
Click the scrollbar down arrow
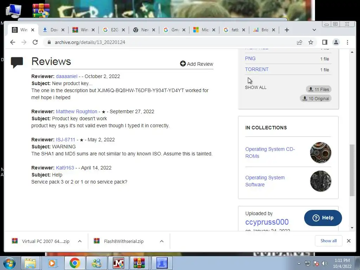[352, 228]
